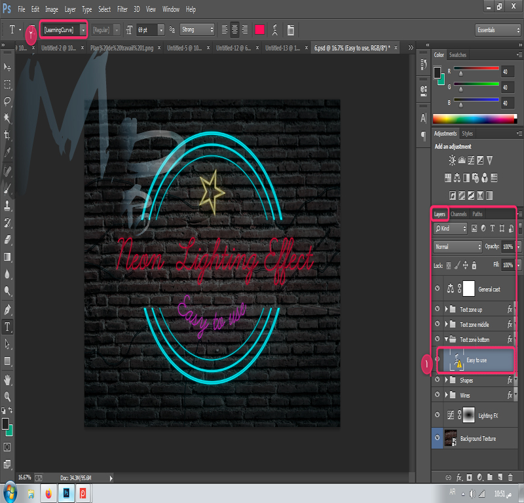Select the Eyedropper tool
This screenshot has height=503, width=524.
(7, 152)
